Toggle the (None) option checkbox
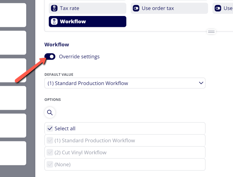233x177 pixels. pyautogui.click(x=50, y=164)
